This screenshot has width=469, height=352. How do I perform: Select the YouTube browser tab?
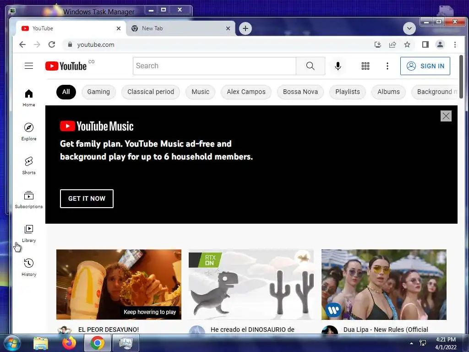pos(71,28)
